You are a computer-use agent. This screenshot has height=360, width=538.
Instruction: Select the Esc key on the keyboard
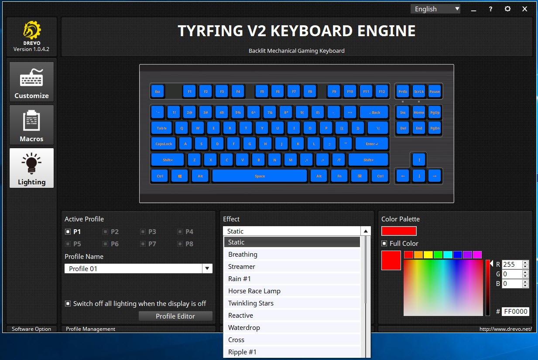point(158,92)
